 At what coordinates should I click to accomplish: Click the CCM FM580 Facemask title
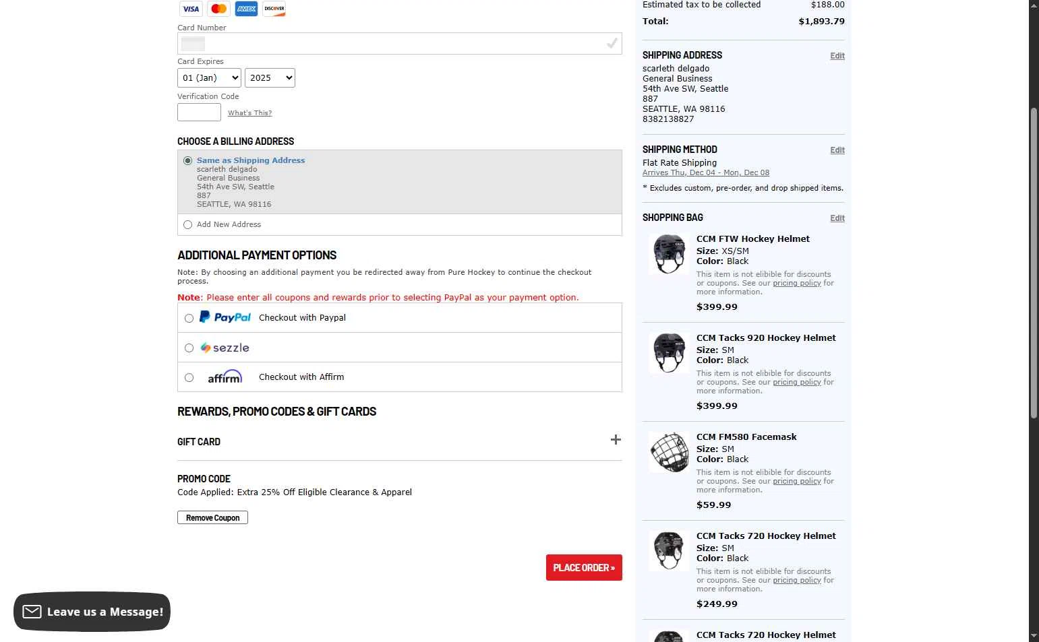(746, 437)
